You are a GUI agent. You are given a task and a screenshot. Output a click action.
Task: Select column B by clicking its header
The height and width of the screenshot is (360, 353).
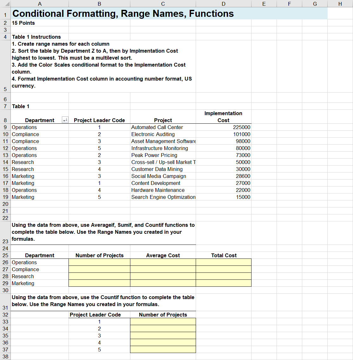(99, 3)
